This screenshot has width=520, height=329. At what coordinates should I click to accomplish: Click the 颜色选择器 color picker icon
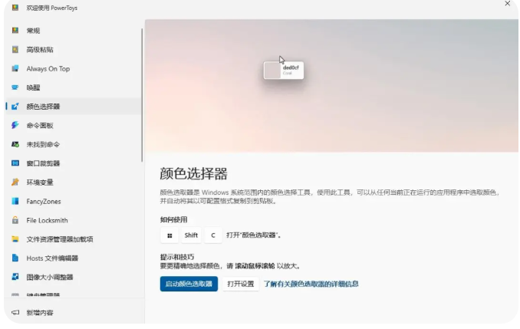(x=15, y=107)
